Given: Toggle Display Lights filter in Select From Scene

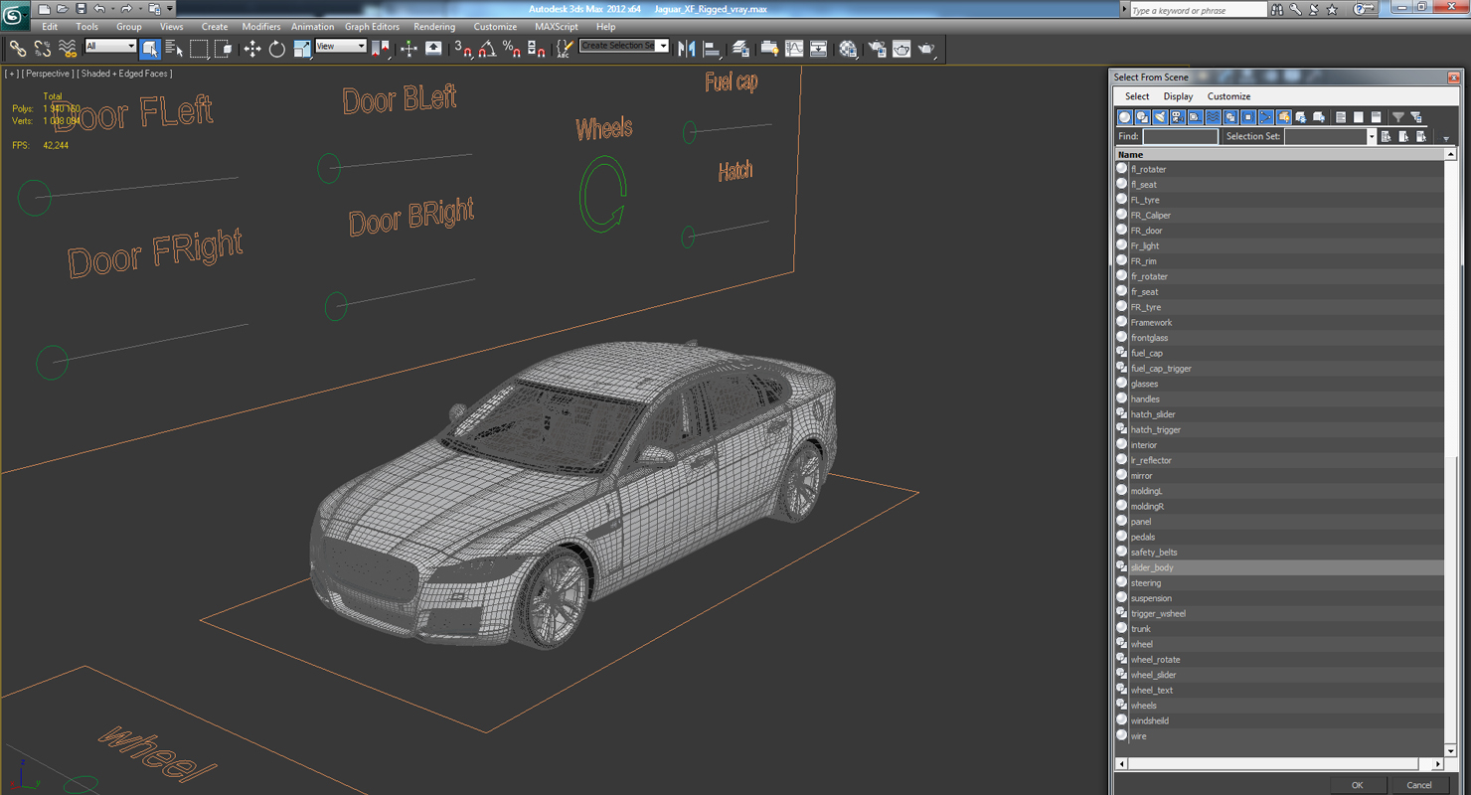Looking at the screenshot, I should coord(1160,117).
